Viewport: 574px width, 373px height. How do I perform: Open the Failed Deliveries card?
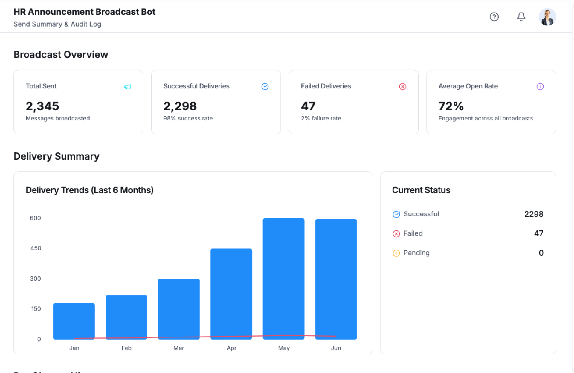coord(353,102)
